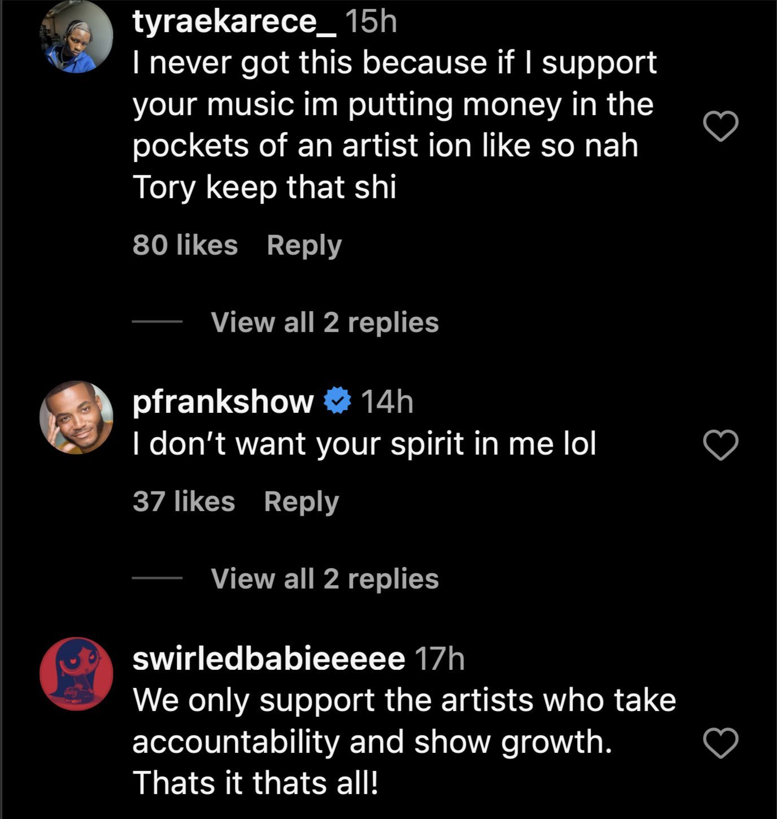The height and width of the screenshot is (819, 777).
Task: View who gave the 80 likes
Action: pyautogui.click(x=185, y=245)
